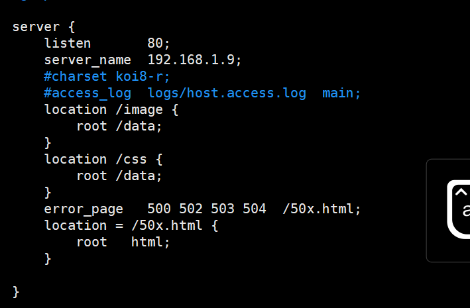Click the commented #access_log text
Image resolution: width=470 pixels, height=308 pixels.
click(88, 93)
